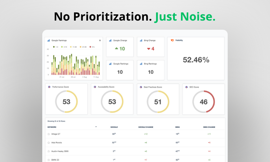
Task: Click the Google Rankings chart bar icon
Action: click(48, 40)
